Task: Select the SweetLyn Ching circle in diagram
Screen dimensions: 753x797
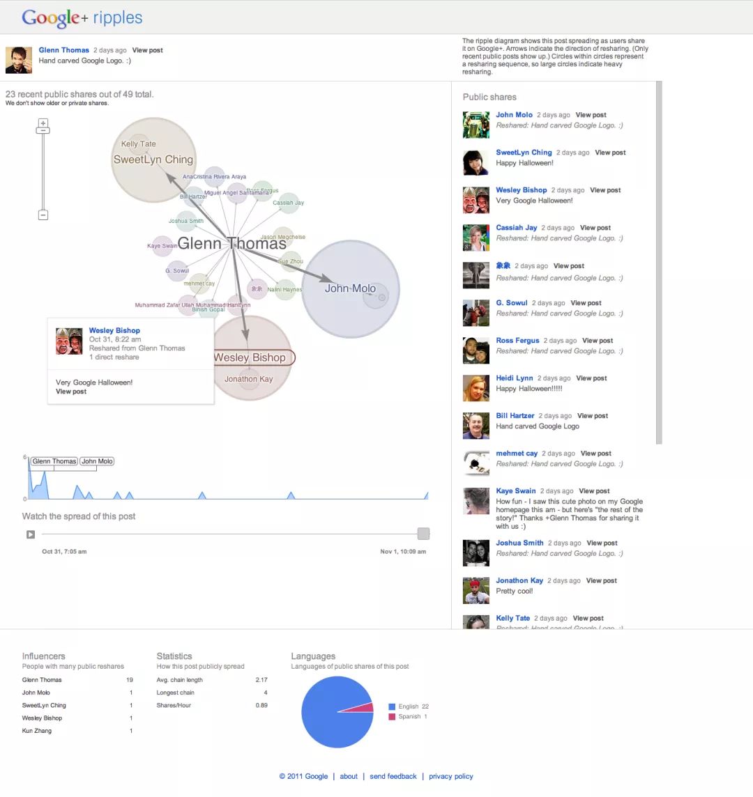Action: pyautogui.click(x=153, y=160)
